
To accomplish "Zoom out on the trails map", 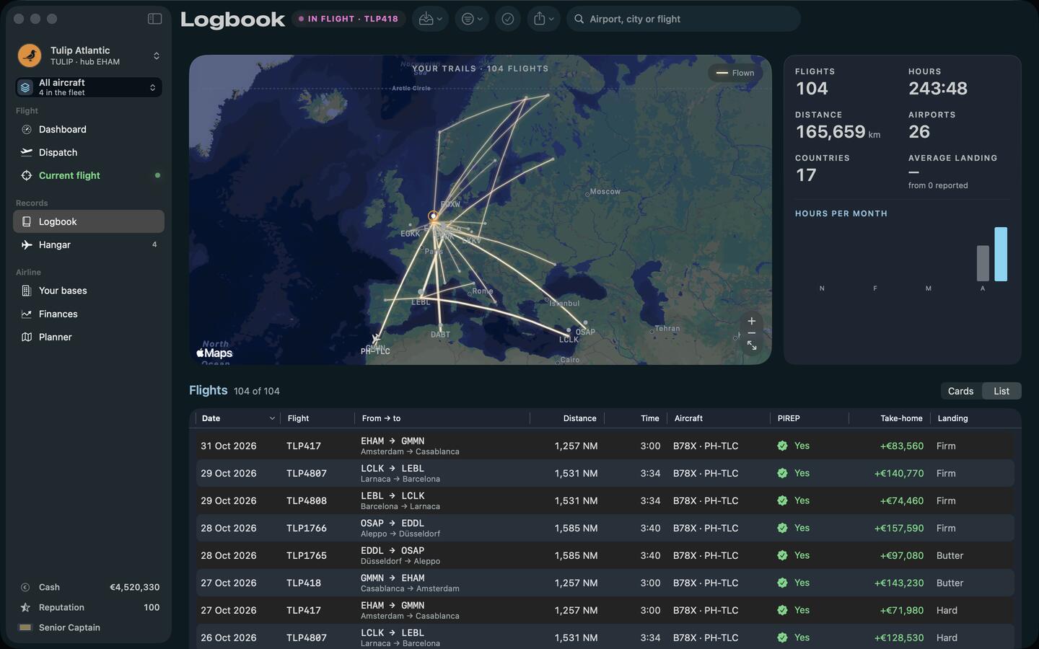I will 751,333.
